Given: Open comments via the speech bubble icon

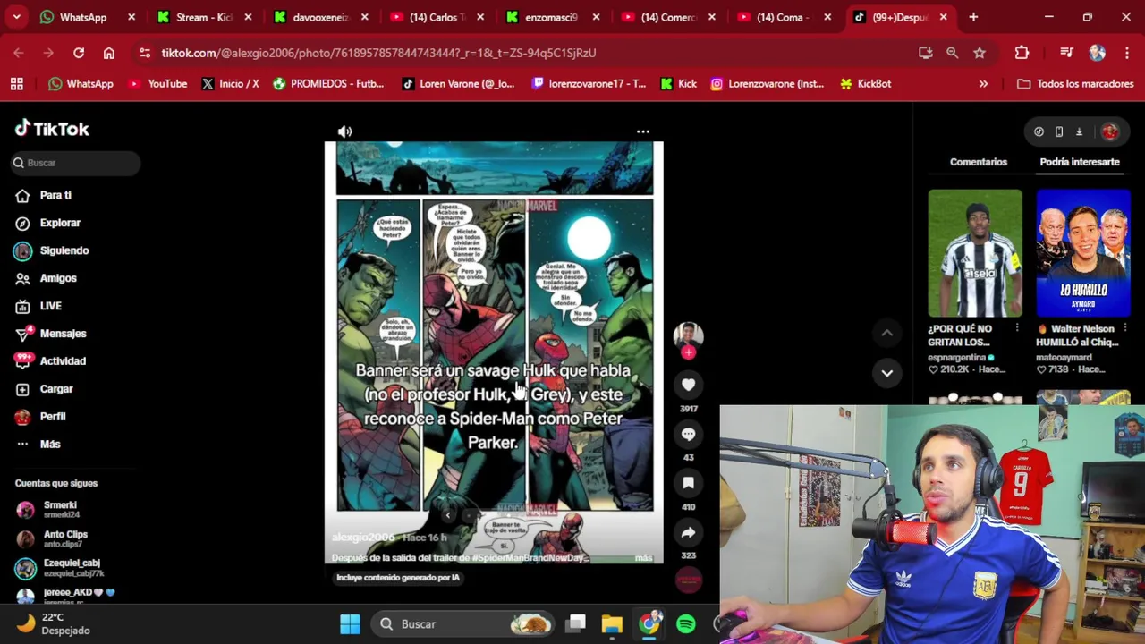Looking at the screenshot, I should (x=688, y=434).
